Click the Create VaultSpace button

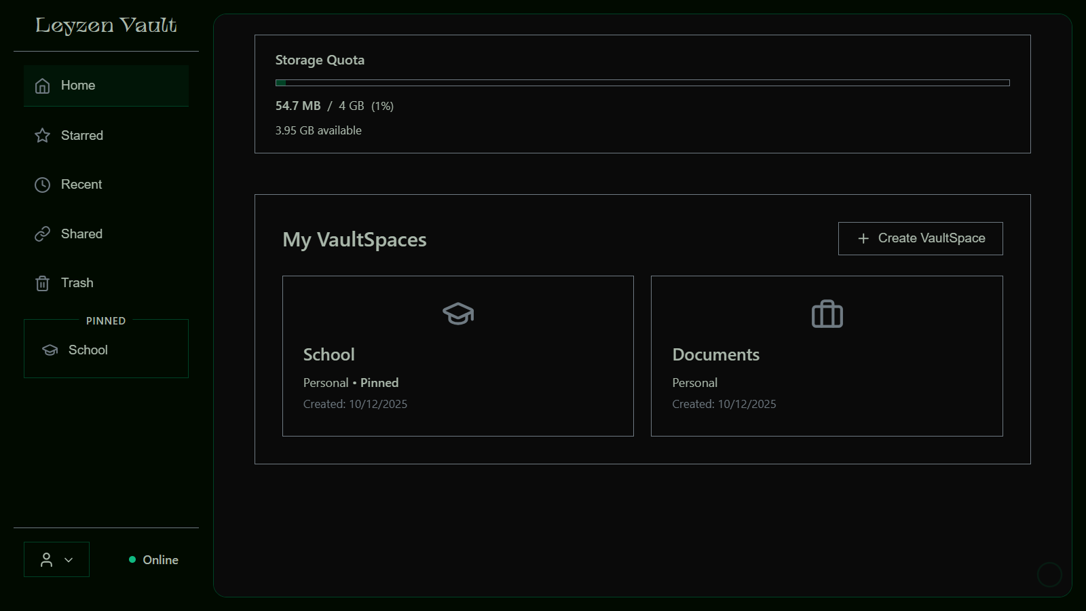click(x=920, y=238)
